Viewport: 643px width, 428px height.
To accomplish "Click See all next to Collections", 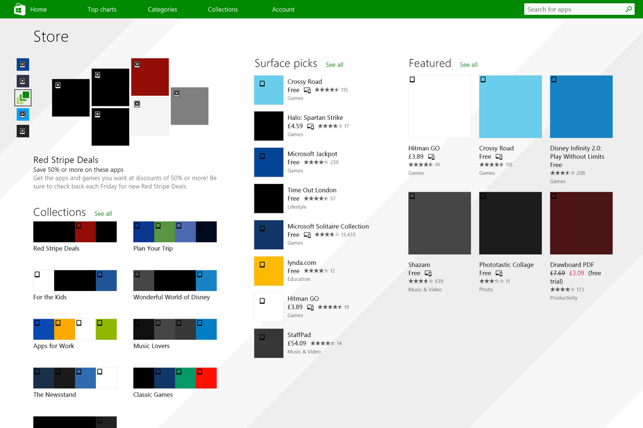I will tap(103, 213).
